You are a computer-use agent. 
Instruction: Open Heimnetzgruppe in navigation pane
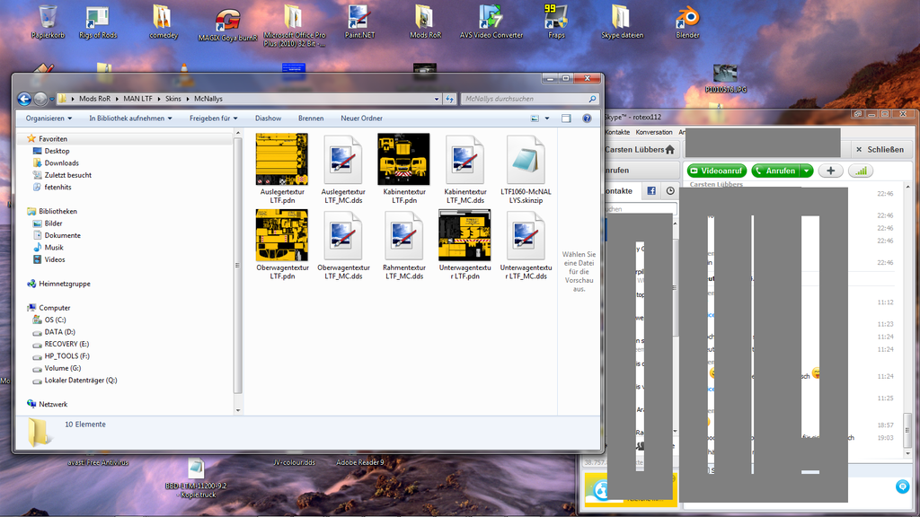pyautogui.click(x=65, y=284)
